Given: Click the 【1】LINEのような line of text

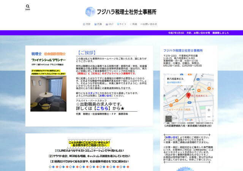Looking at the screenshot, I should click(90, 150).
